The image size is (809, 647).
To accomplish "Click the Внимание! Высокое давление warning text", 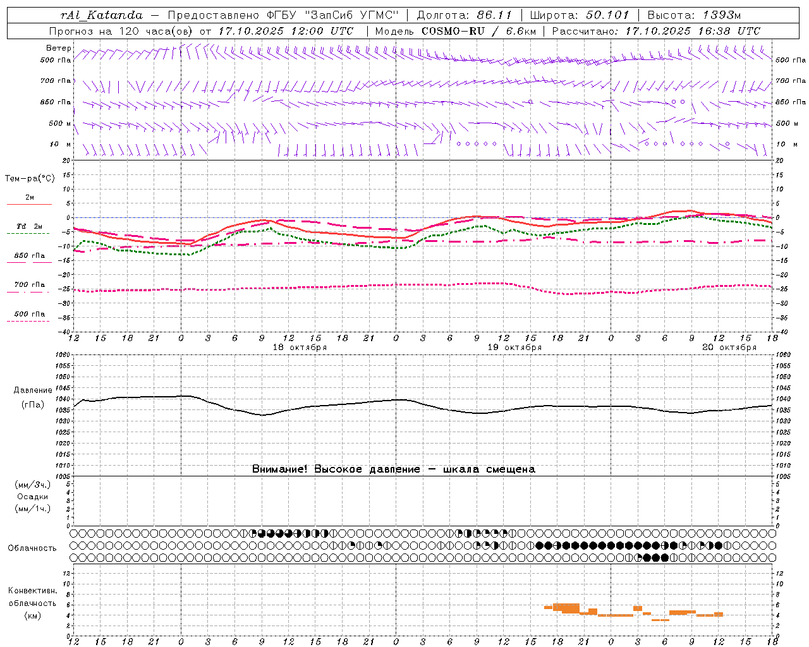I will [x=394, y=469].
